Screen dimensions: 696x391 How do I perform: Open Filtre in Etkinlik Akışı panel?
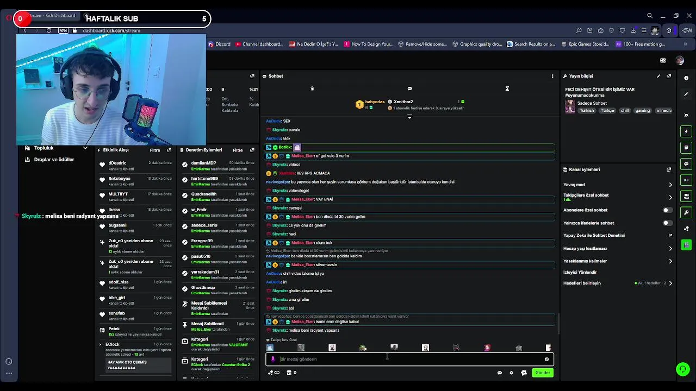155,150
